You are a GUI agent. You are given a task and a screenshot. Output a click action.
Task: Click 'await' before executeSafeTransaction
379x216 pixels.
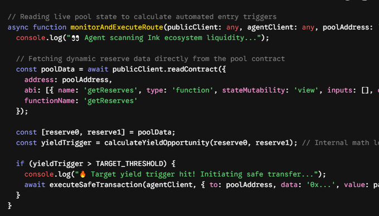point(35,185)
